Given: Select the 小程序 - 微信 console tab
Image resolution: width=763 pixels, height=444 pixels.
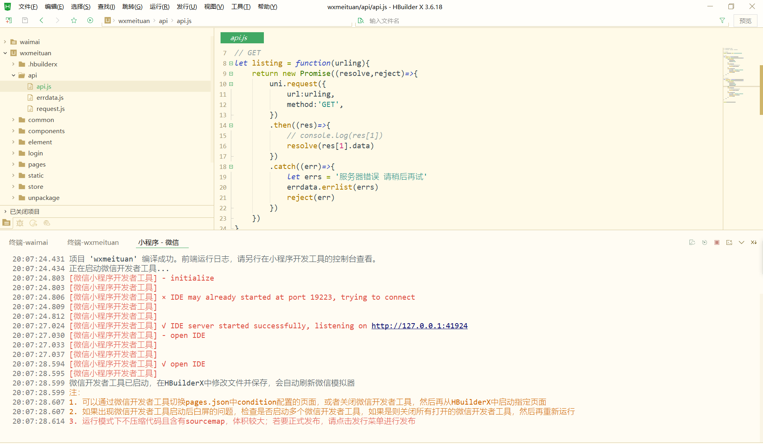Looking at the screenshot, I should coord(159,242).
